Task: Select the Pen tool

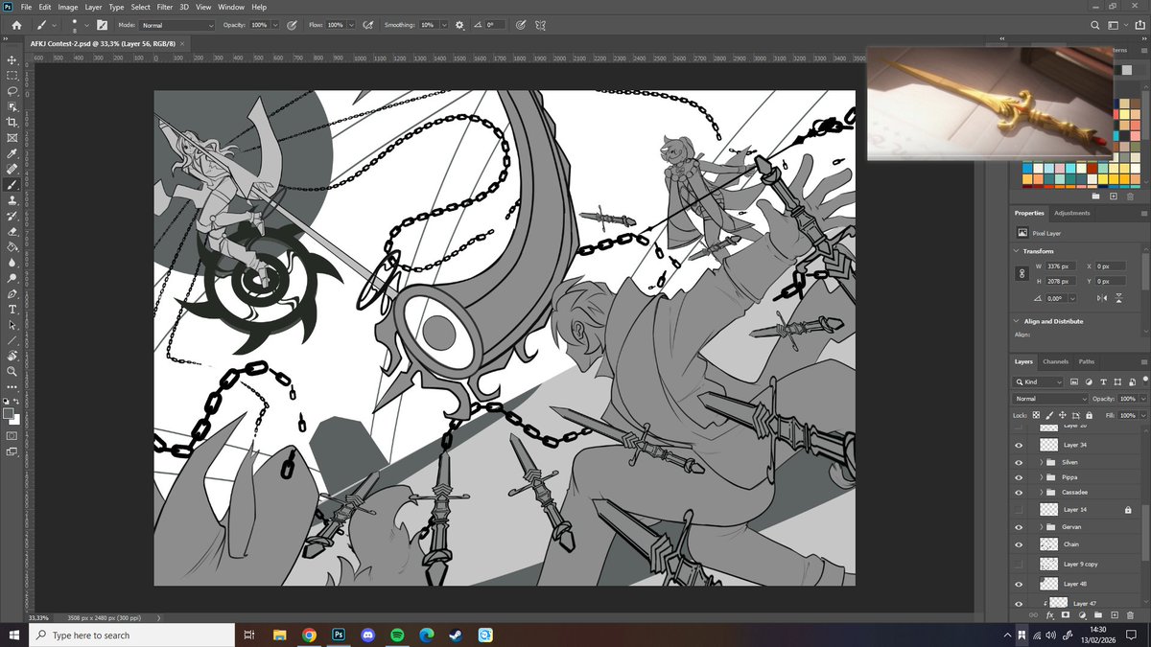Action: tap(12, 292)
